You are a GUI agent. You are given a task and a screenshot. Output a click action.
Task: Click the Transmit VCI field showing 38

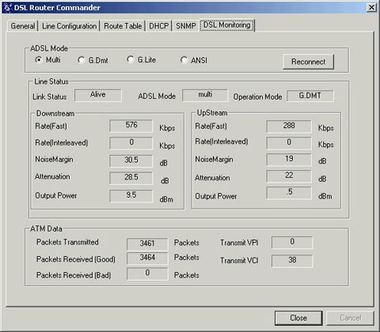pyautogui.click(x=292, y=261)
